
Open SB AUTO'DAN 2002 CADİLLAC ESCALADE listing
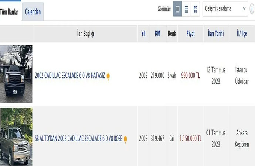pyautogui.click(x=79, y=139)
